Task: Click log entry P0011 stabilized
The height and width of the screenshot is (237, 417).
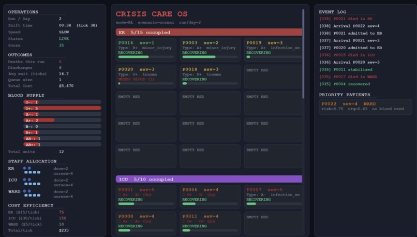Action: tap(346, 69)
